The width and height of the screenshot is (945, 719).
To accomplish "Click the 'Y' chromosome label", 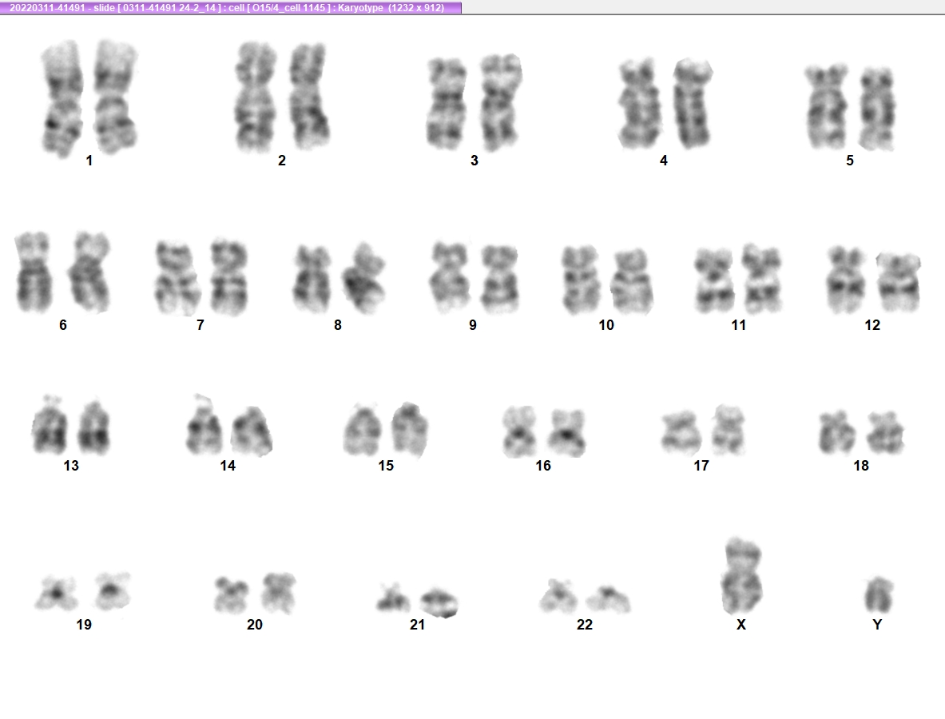I will coord(877,625).
